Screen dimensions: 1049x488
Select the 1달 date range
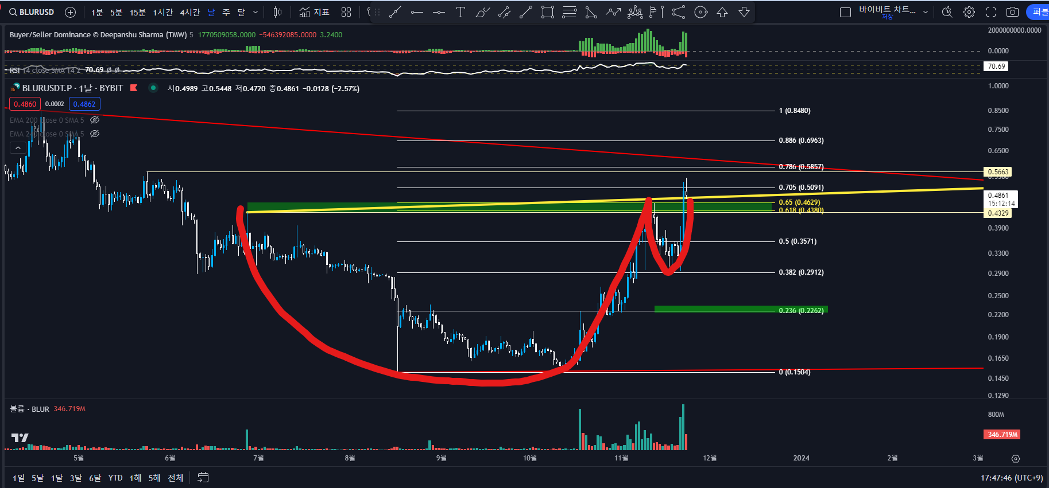tap(57, 478)
